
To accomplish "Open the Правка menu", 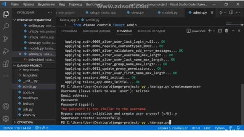I will coord(28,4).
